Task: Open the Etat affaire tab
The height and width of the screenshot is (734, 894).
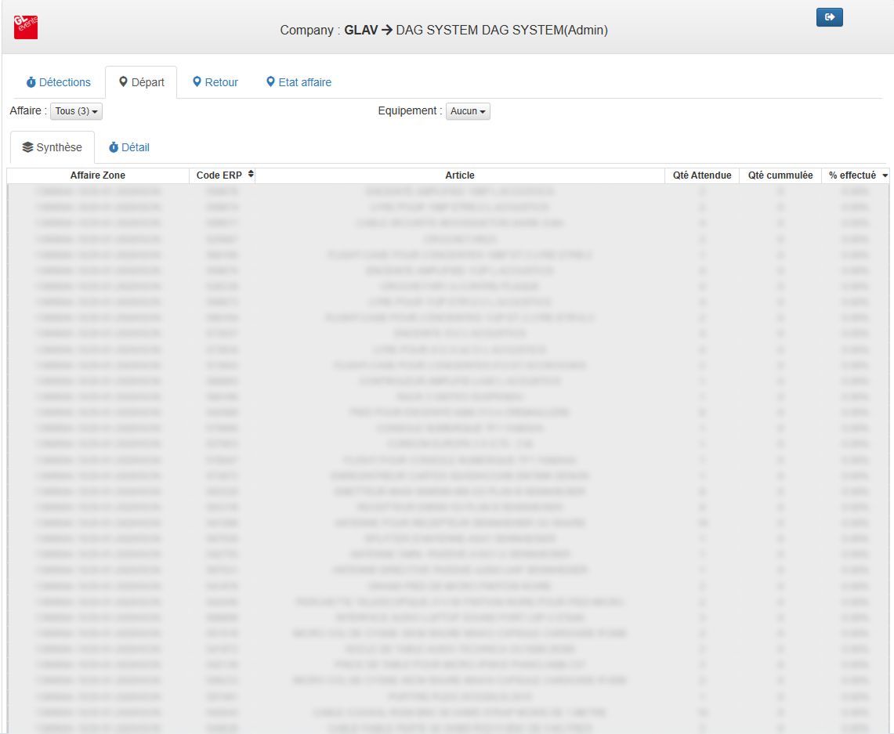Action: [x=304, y=82]
